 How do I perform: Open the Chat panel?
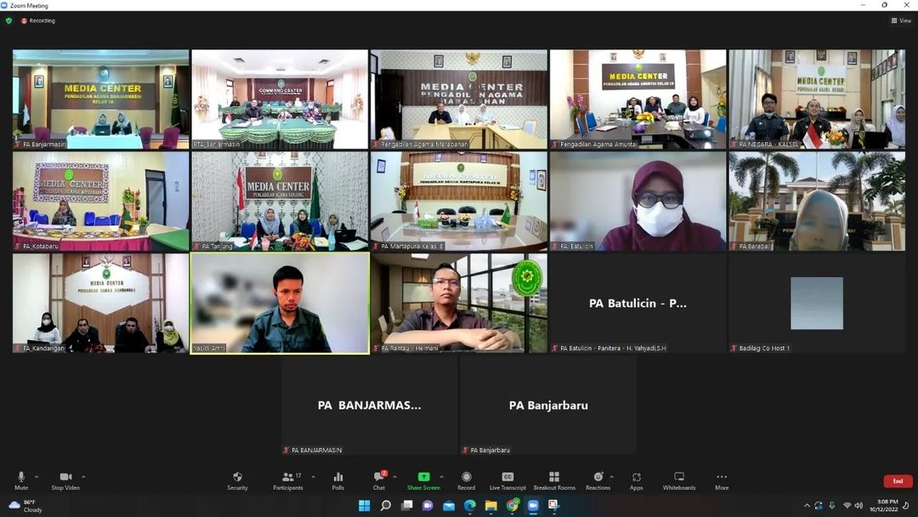click(x=379, y=480)
